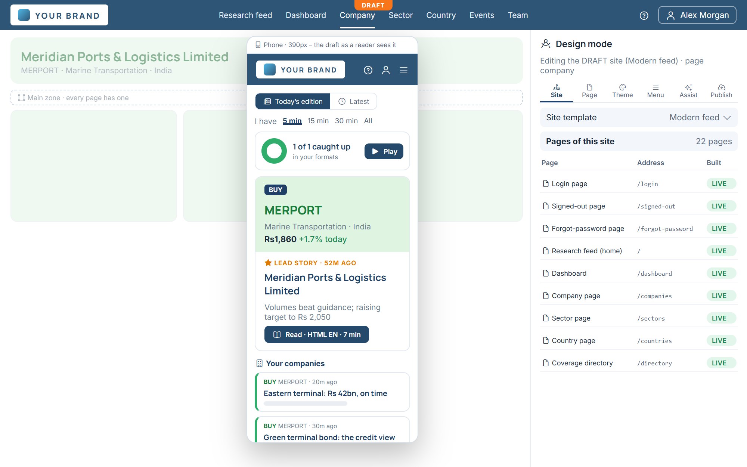The image size is (747, 467).
Task: Go to Research feed nav item
Action: 245,15
